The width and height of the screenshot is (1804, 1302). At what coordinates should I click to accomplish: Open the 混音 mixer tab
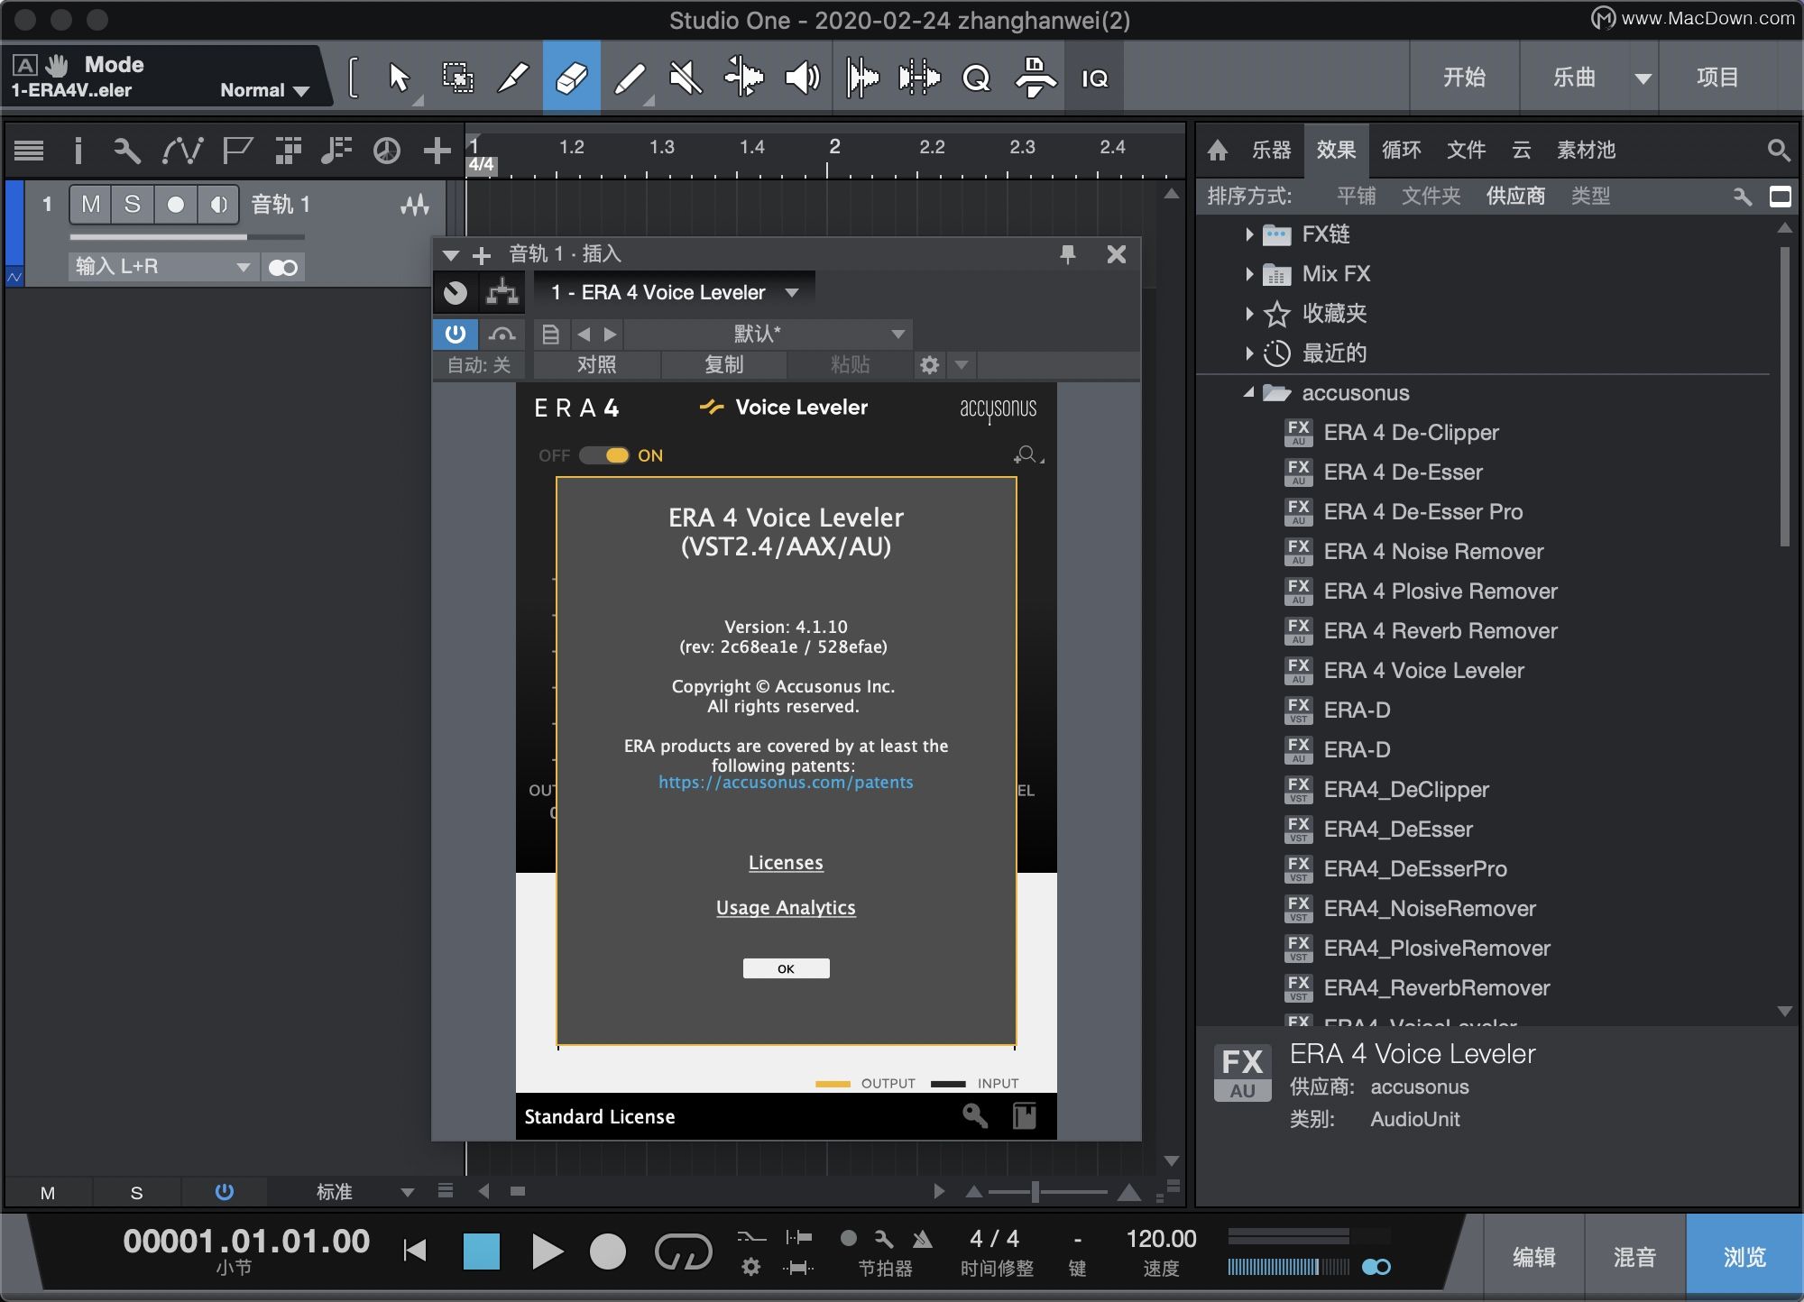coord(1634,1257)
